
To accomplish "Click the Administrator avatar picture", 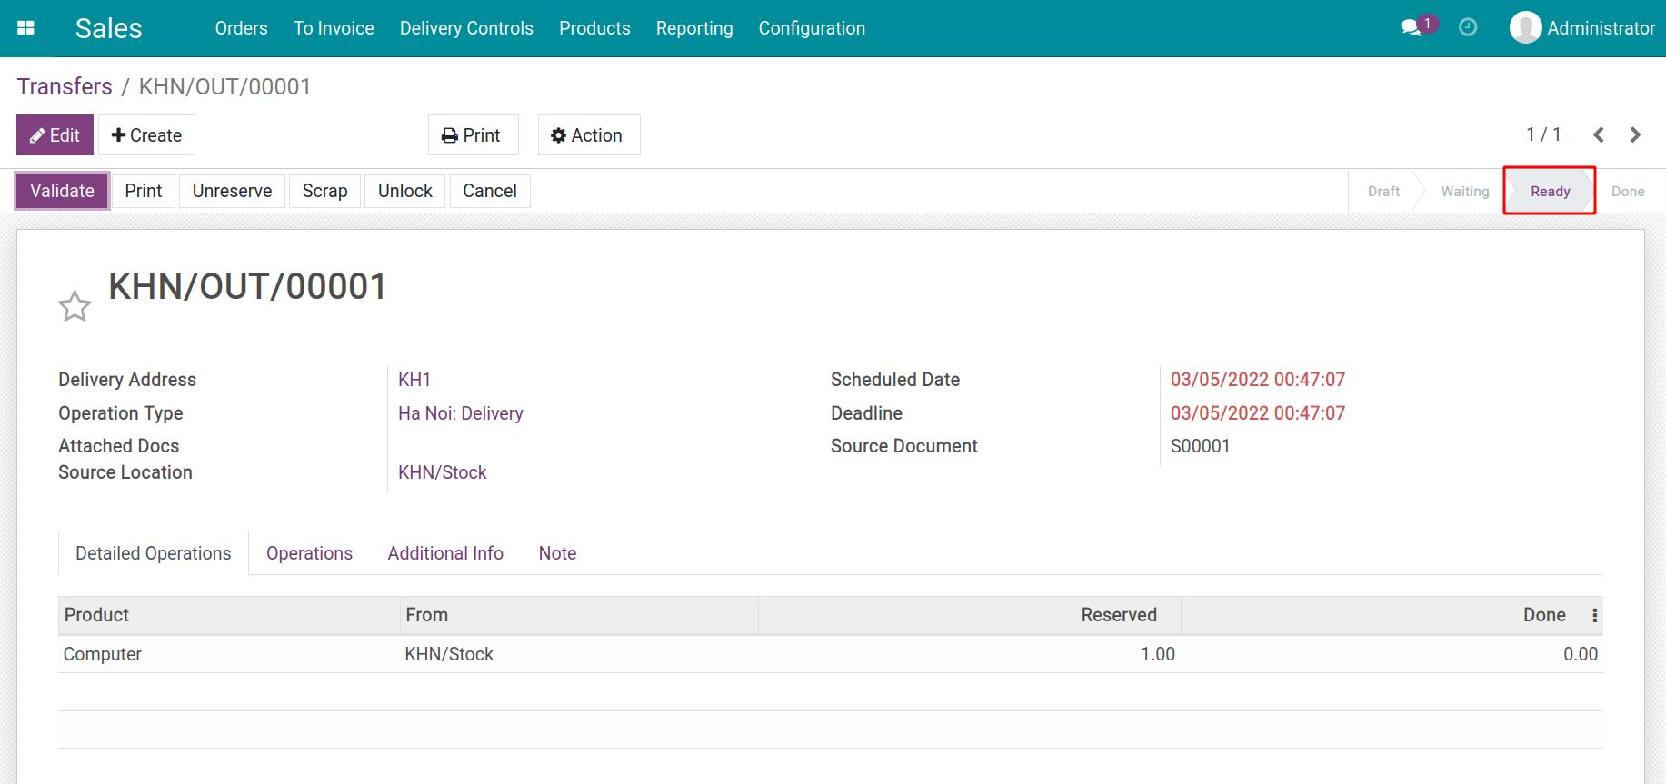I will (1525, 28).
